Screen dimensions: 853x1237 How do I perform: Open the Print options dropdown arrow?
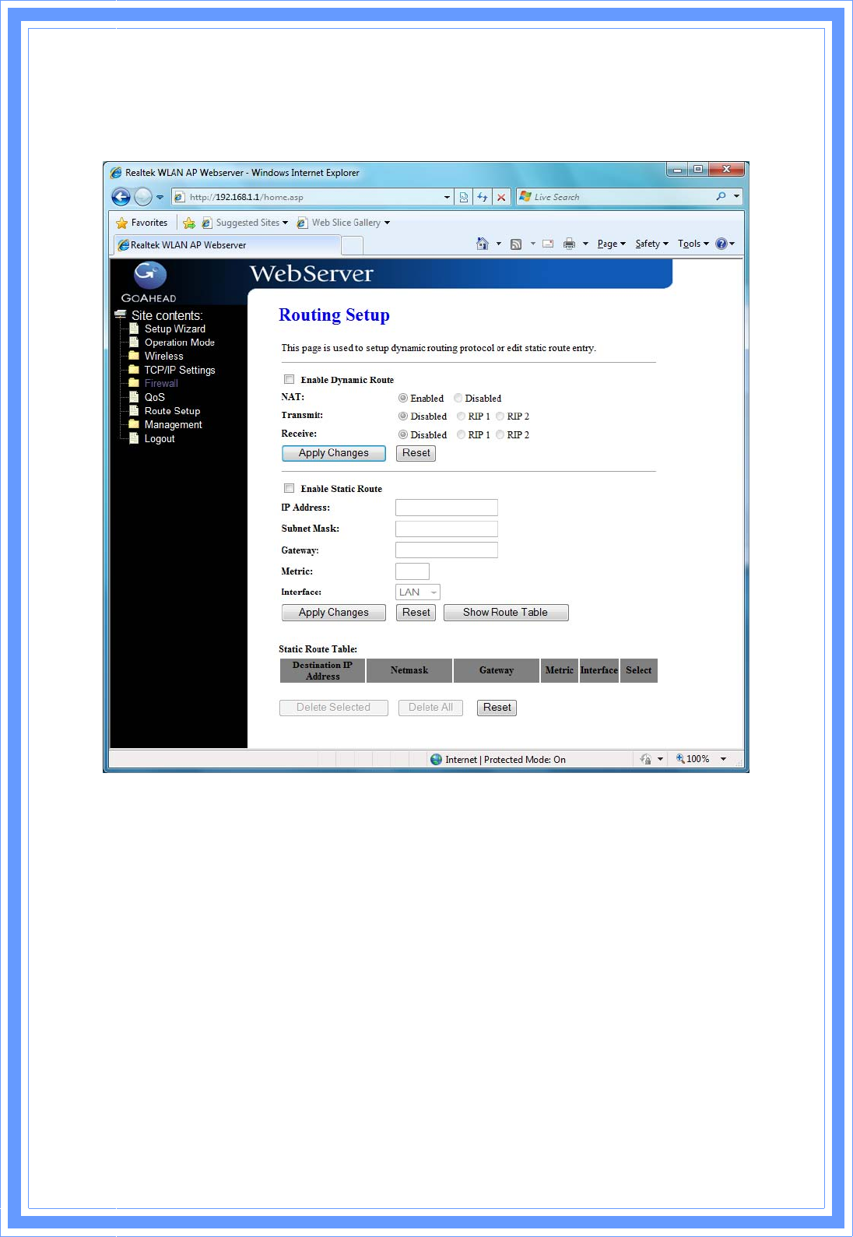585,244
